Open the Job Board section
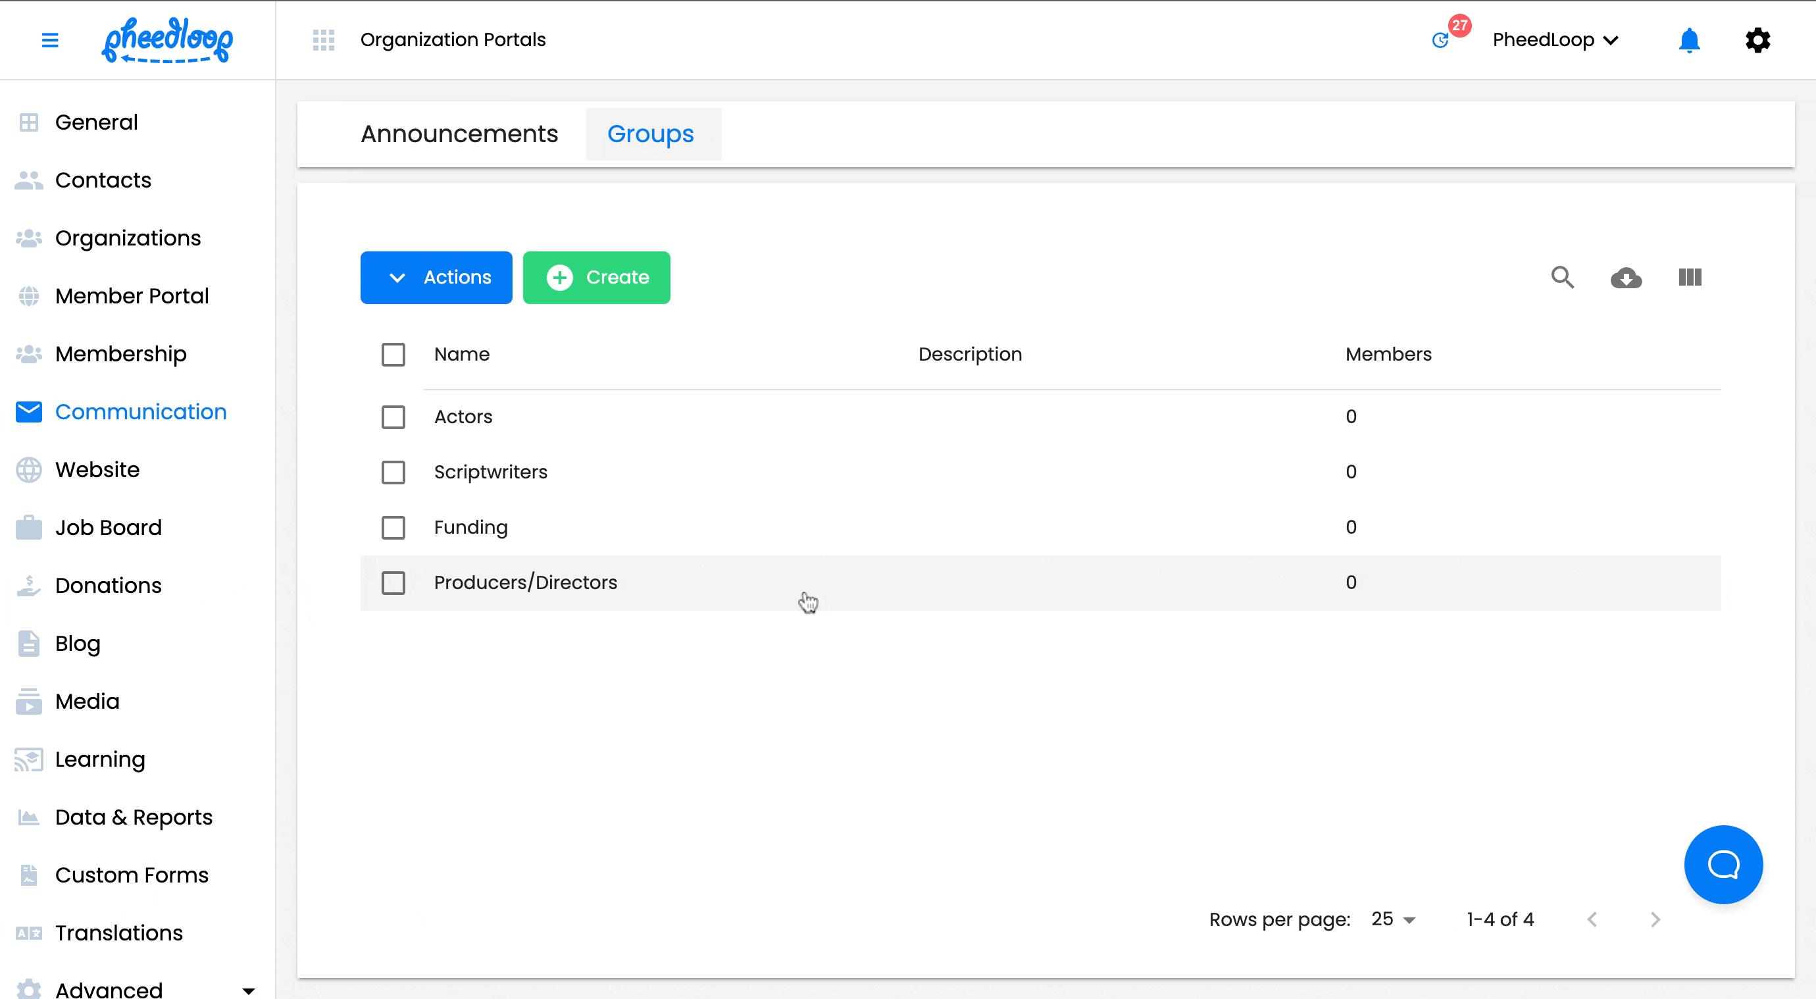This screenshot has width=1816, height=999. pyautogui.click(x=108, y=526)
